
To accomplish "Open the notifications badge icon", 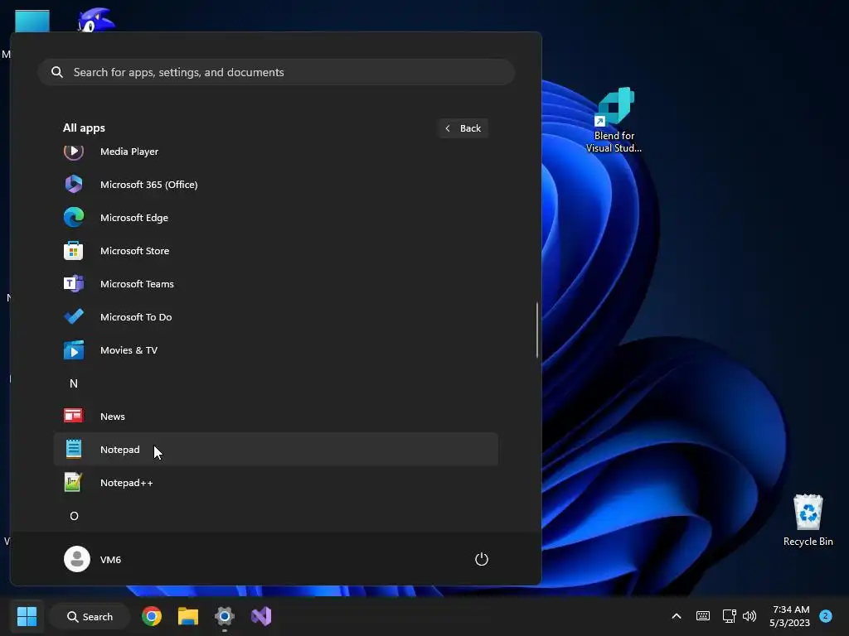I will point(825,616).
